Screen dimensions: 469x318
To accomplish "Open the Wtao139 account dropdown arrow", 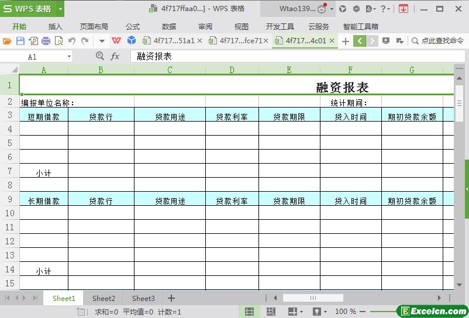I will [x=332, y=9].
